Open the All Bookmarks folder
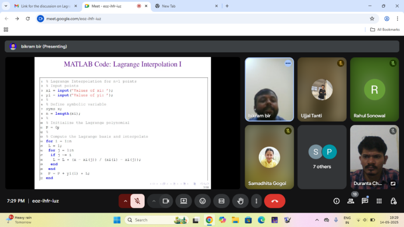This screenshot has width=404, height=227. click(385, 30)
